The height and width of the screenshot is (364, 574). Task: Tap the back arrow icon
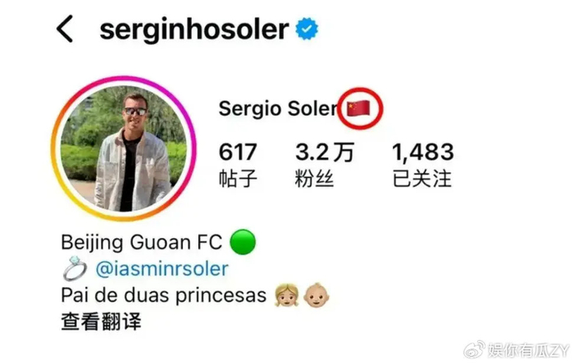(65, 29)
